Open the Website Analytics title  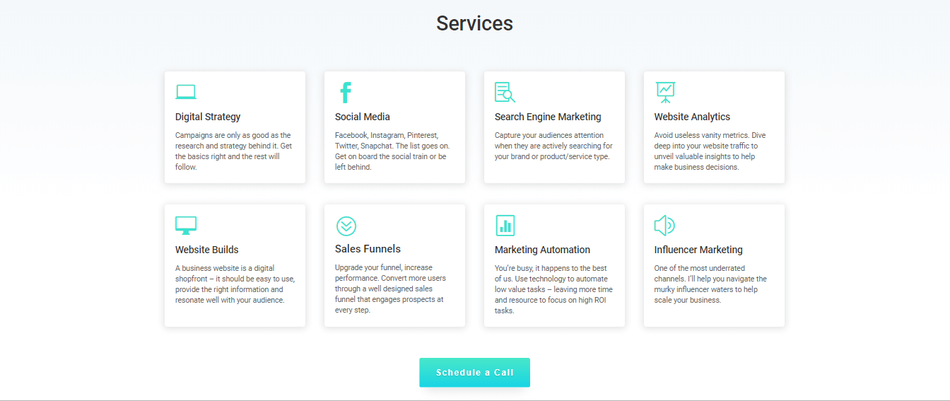pyautogui.click(x=692, y=117)
